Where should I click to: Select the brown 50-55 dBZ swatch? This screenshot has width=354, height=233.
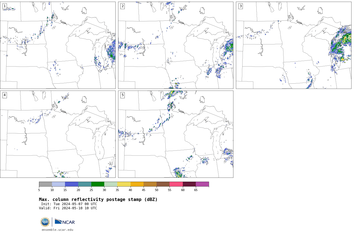[x=163, y=184]
